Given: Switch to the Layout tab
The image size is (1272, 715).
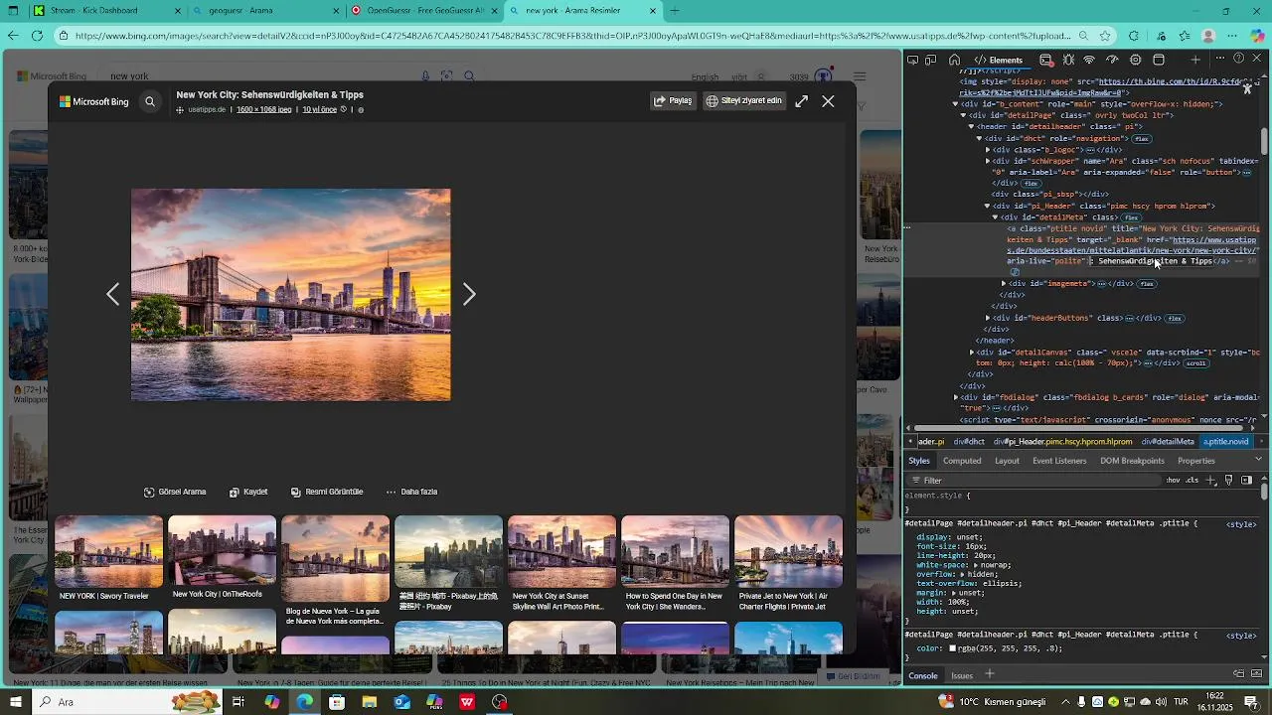Looking at the screenshot, I should pyautogui.click(x=1007, y=461).
